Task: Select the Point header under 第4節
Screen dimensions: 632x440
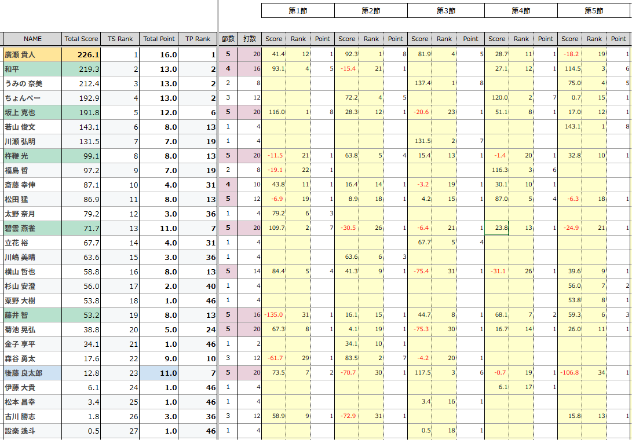Action: [545, 39]
